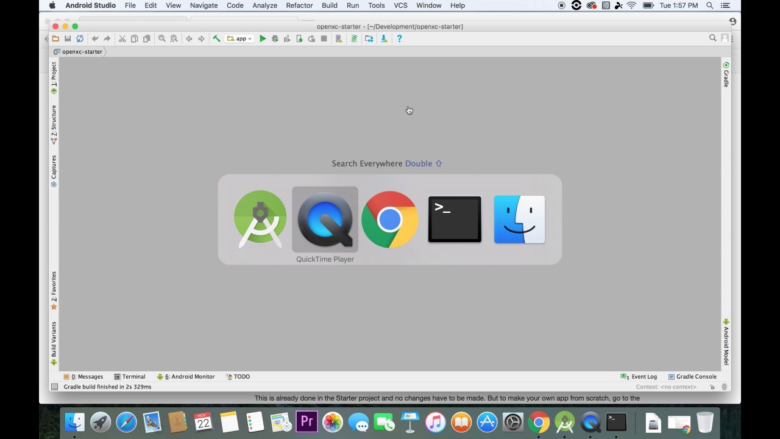Open the File menu
Viewport: 780px width, 439px height.
pyautogui.click(x=130, y=5)
